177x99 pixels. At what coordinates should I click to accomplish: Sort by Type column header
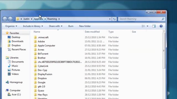coord(111,32)
